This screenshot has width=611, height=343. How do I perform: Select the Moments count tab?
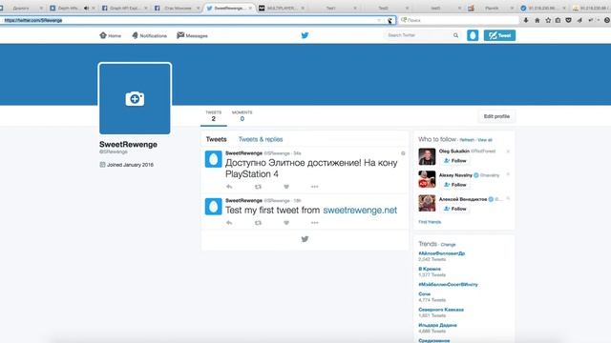tap(242, 116)
